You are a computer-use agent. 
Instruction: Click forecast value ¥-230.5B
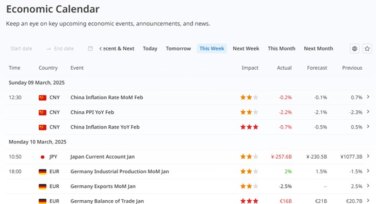coord(317,157)
